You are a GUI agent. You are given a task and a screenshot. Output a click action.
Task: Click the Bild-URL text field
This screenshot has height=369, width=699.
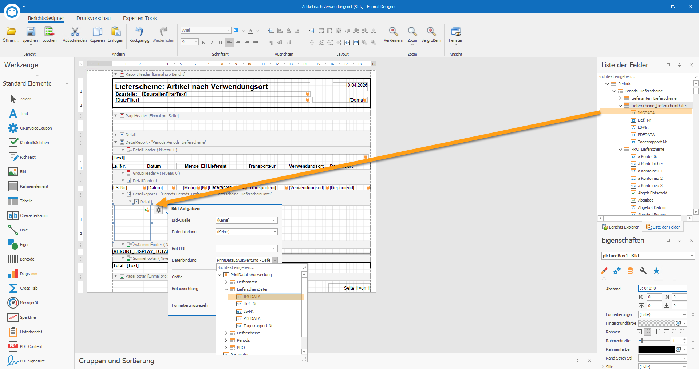tap(244, 249)
